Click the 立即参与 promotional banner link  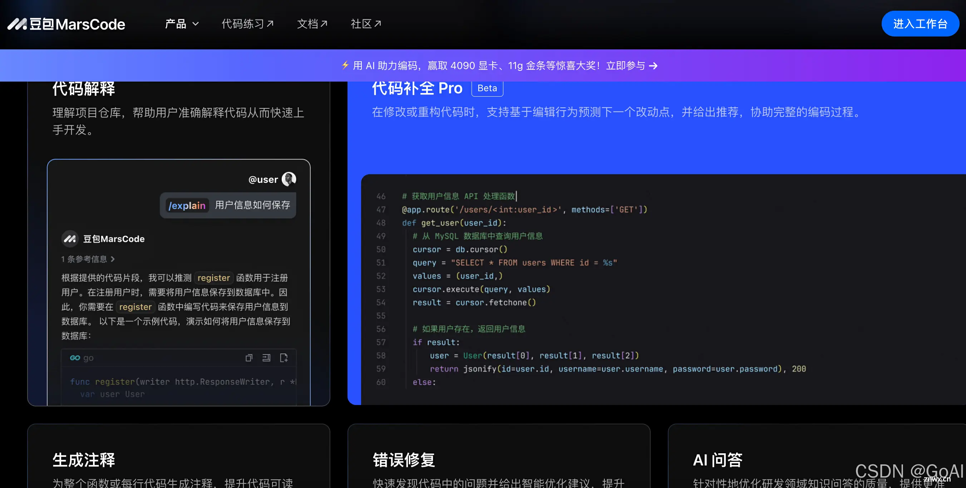click(x=631, y=66)
